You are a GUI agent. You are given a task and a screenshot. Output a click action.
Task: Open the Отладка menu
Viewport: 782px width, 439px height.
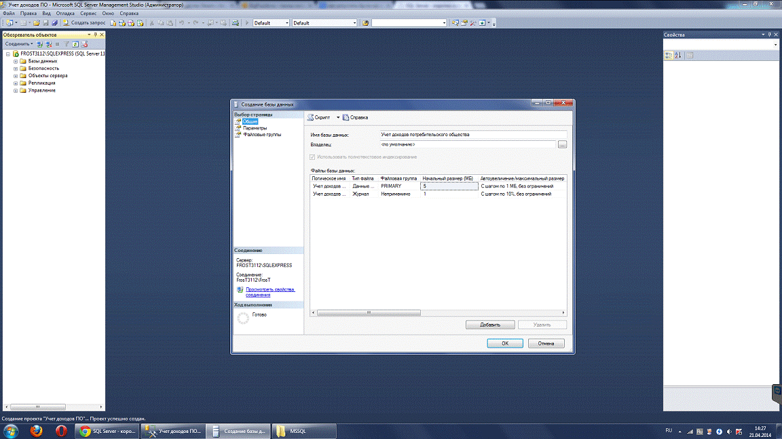65,13
